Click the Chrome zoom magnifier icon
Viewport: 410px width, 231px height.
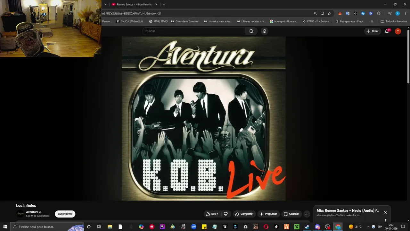tap(316, 13)
